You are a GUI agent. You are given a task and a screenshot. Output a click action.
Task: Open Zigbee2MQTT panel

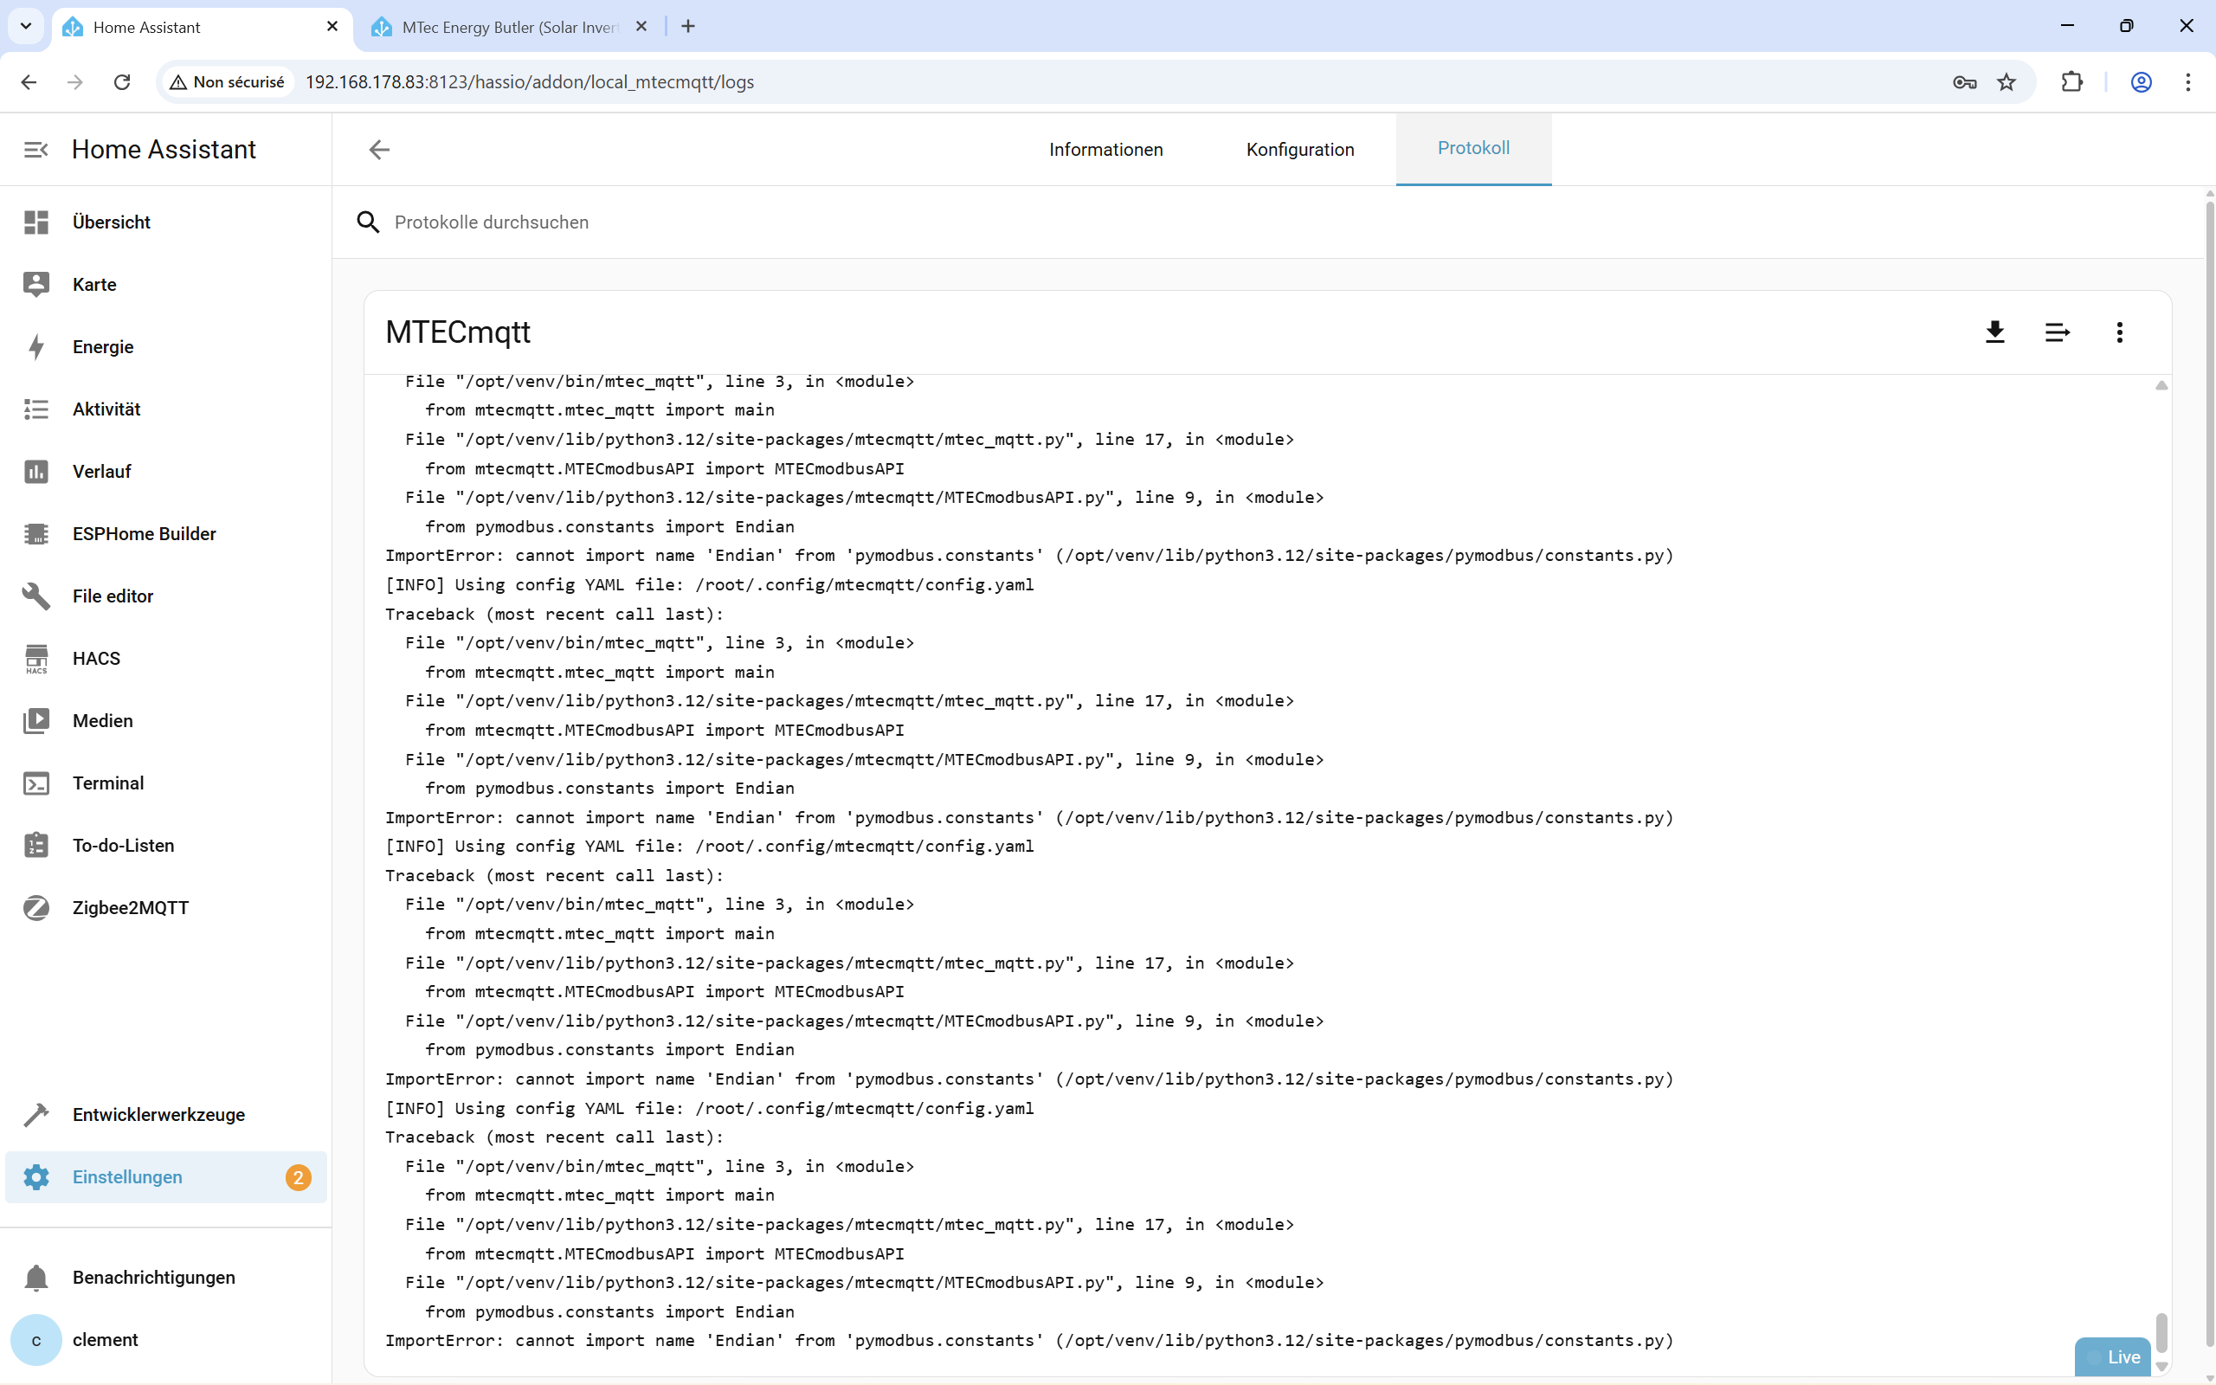[130, 908]
